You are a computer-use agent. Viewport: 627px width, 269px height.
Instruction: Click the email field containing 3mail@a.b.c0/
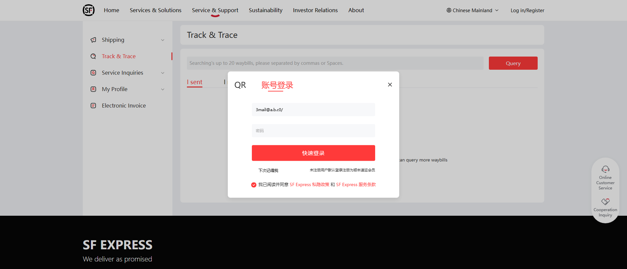point(313,110)
